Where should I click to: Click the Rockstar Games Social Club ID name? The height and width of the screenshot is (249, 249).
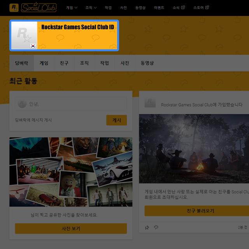[x=78, y=27]
